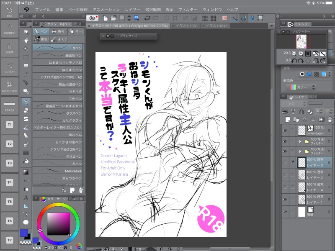The image size is (335, 251).
Task: Open フィルター menu
Action: [x=188, y=10]
